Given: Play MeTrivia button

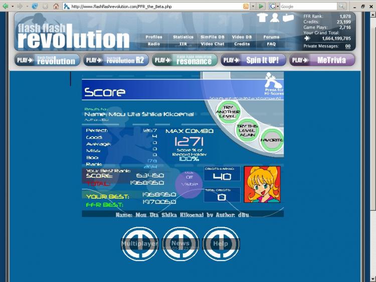Looking at the screenshot, I should click(322, 60).
